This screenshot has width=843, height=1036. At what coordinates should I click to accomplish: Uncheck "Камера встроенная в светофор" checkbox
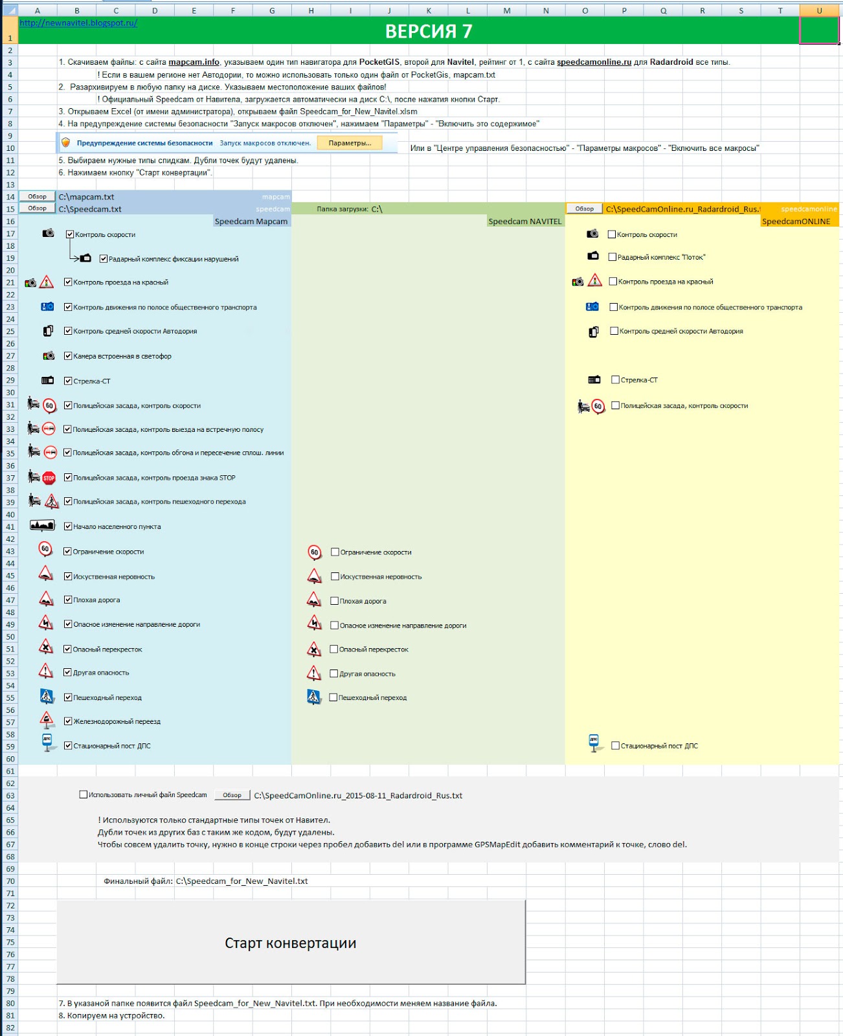(68, 356)
